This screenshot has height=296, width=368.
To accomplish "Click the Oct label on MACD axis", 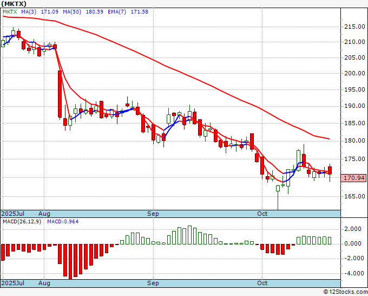I will 262,283.
